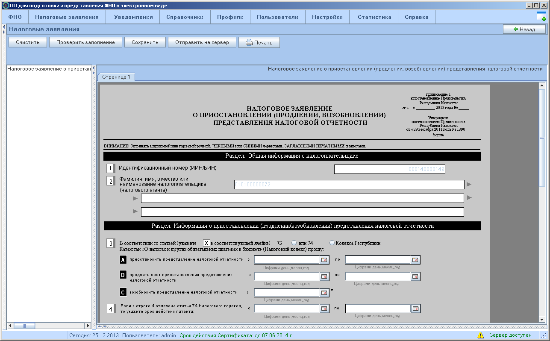This screenshot has height=341, width=550.
Task: Click the Печать button with printer icon
Action: 259,42
